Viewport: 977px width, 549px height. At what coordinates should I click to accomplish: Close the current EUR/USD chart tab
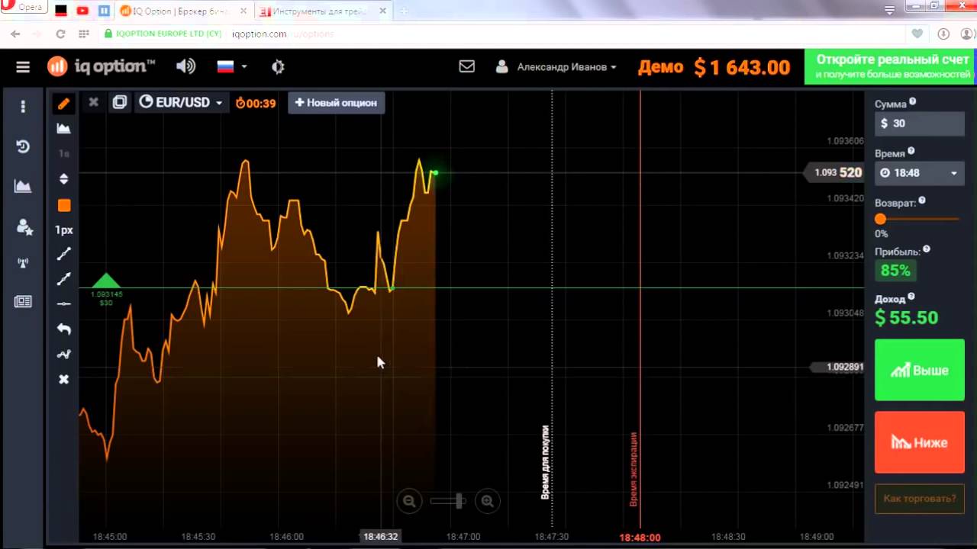(93, 102)
